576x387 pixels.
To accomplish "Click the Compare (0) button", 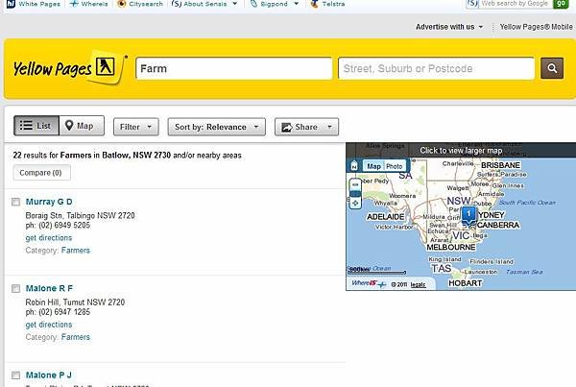I will 41,173.
